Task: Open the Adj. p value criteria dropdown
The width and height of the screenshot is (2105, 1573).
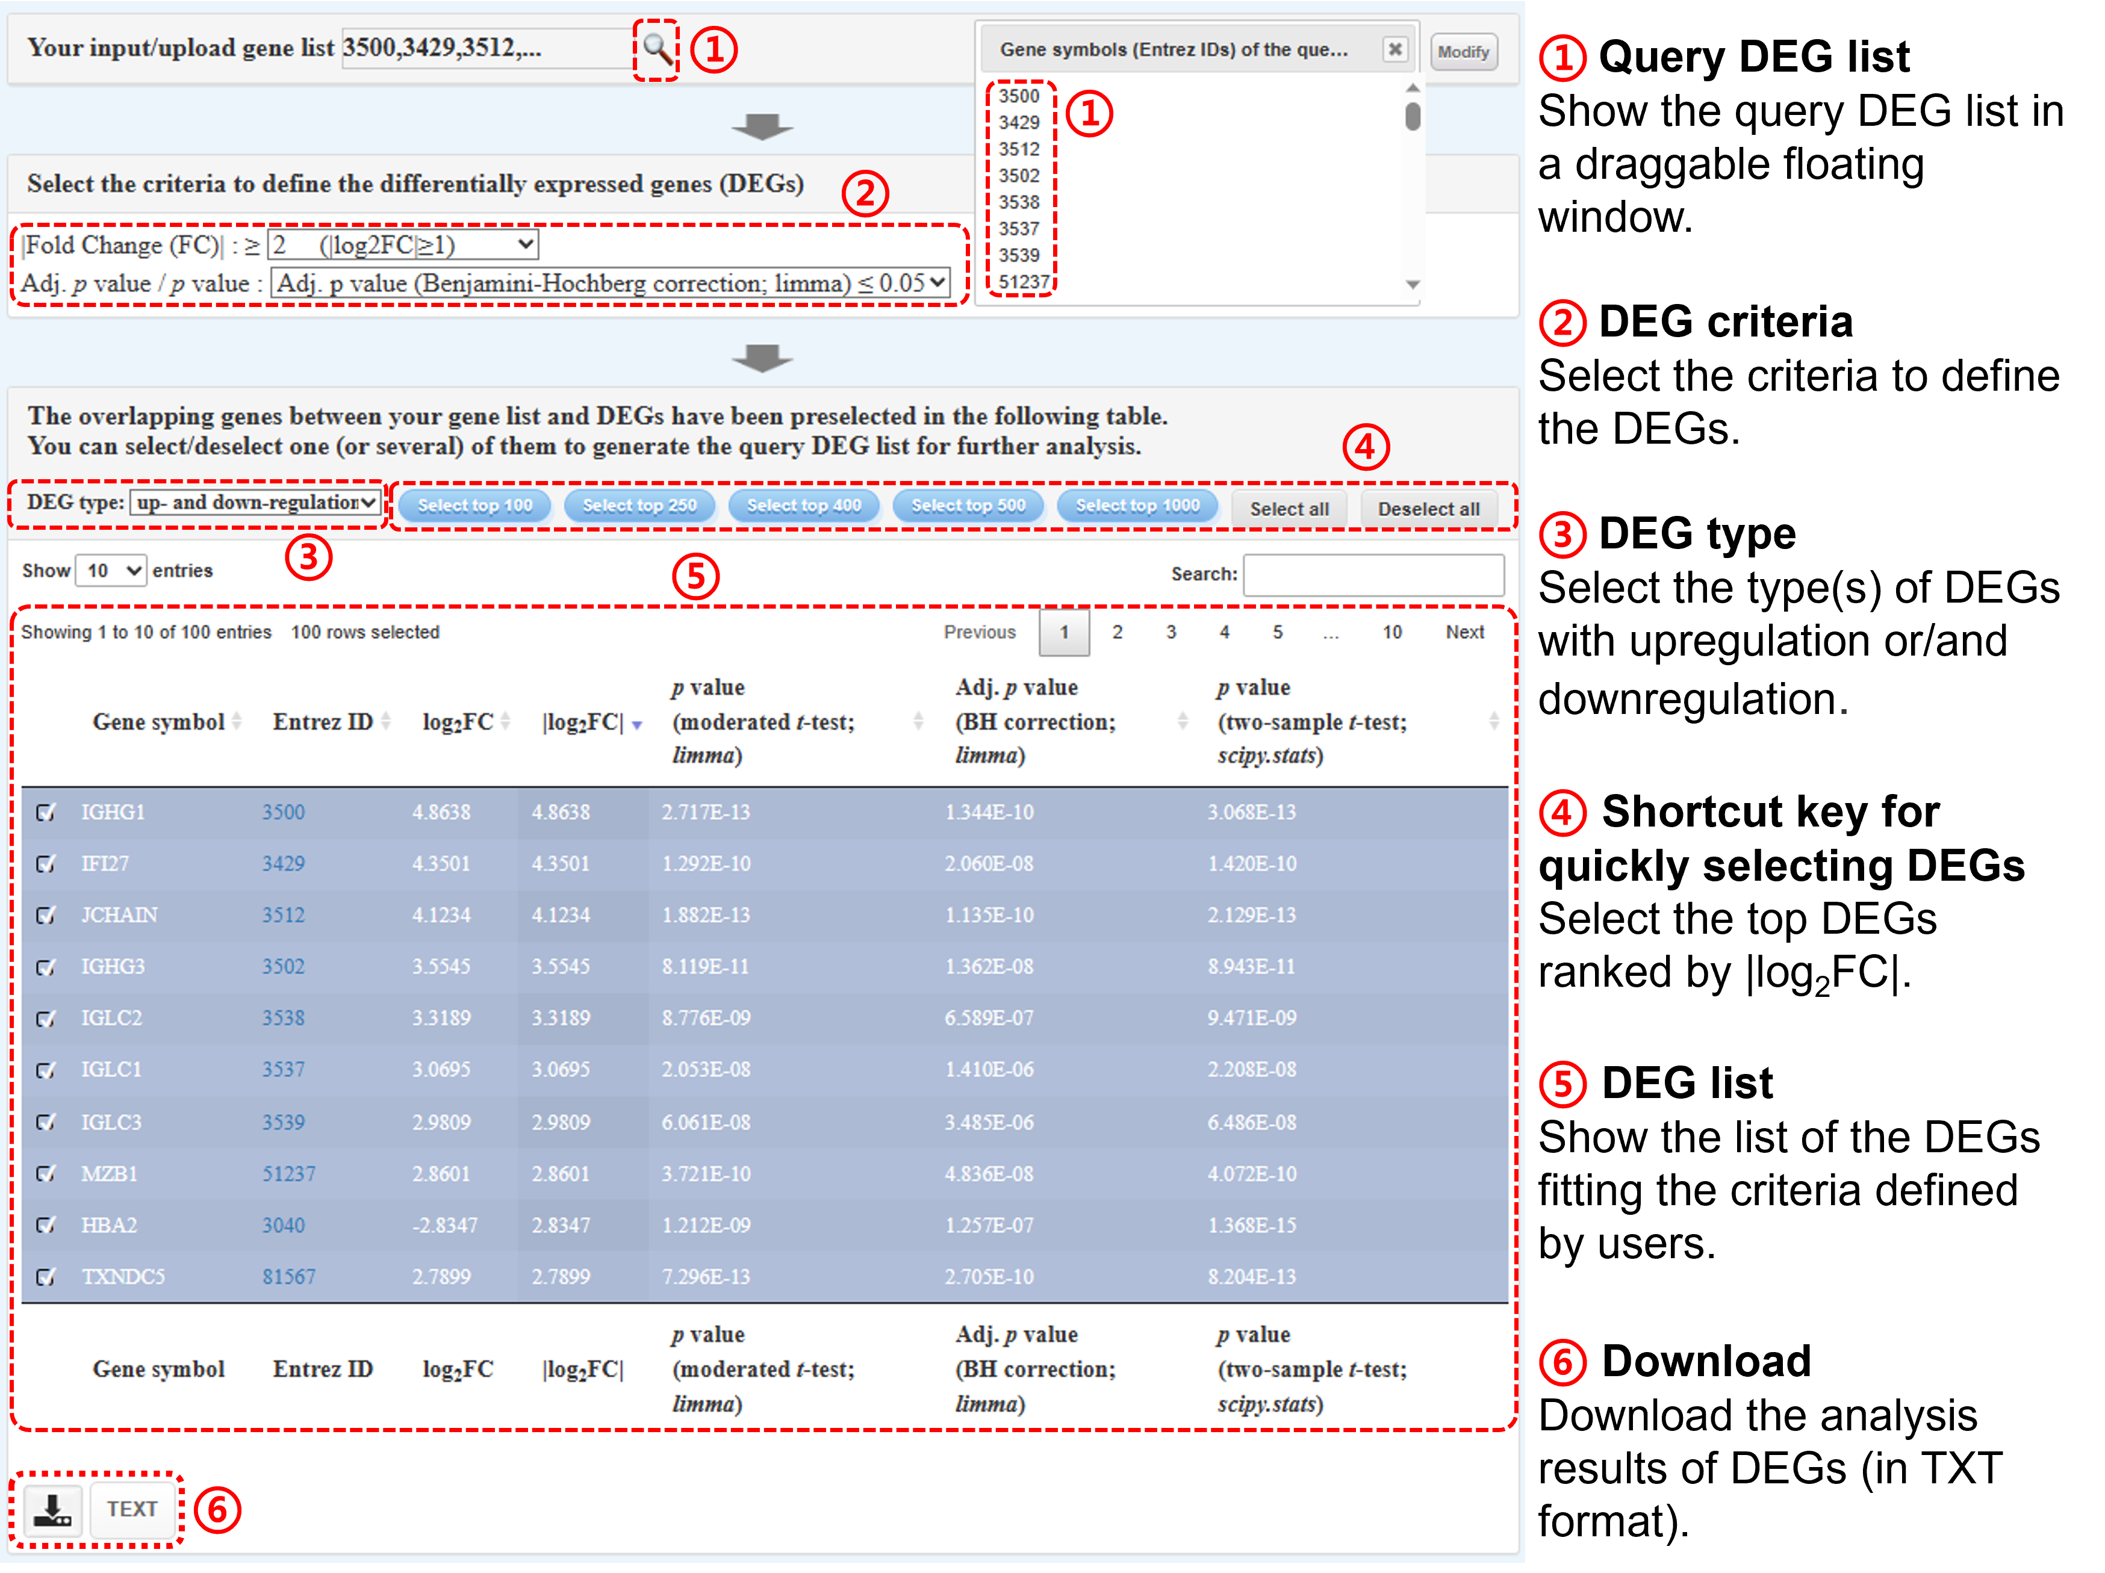Action: (x=610, y=284)
